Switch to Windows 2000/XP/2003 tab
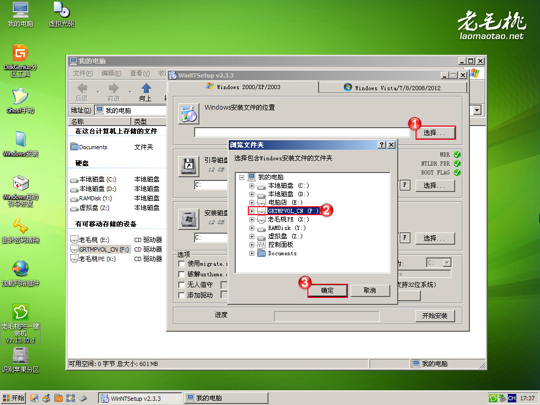The height and width of the screenshot is (405, 540). tap(244, 87)
